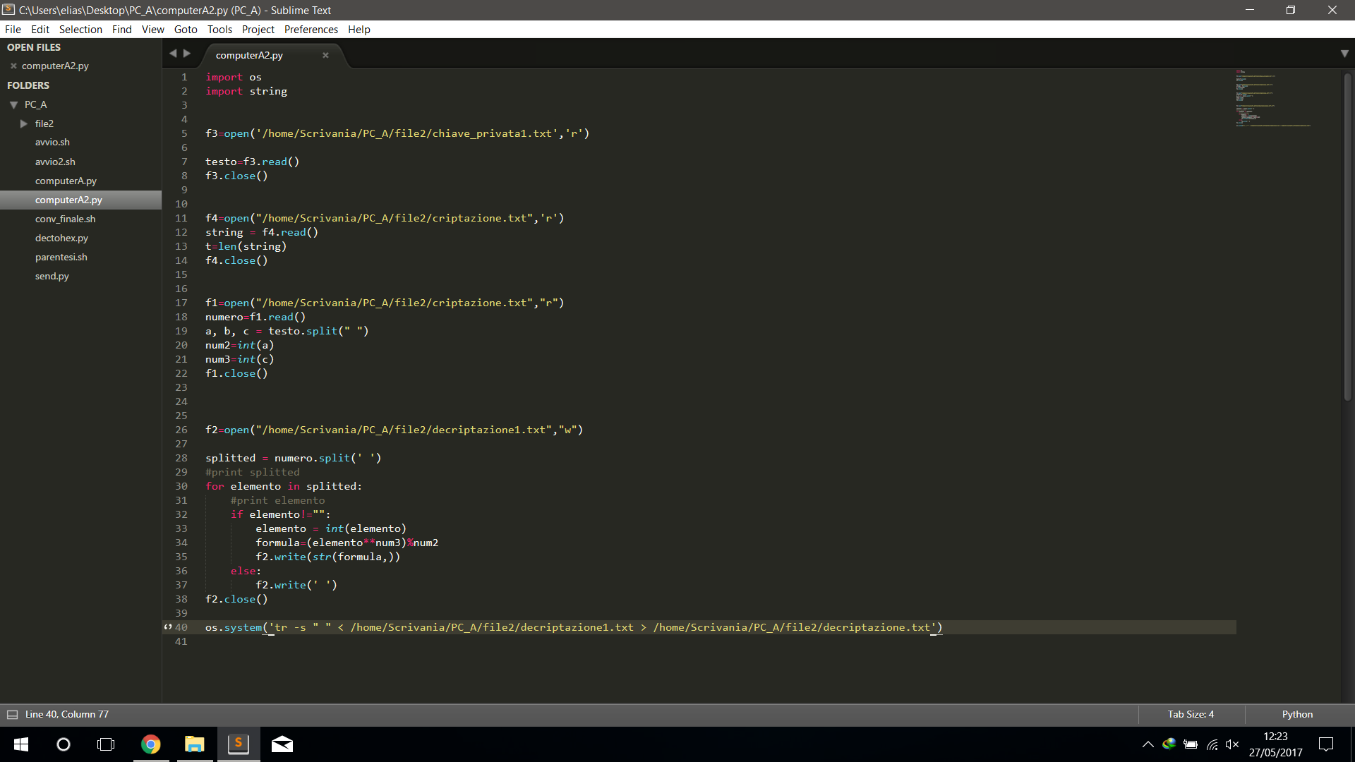Screen dimensions: 1355x762
Task: Open the tab list dropdown arrow
Action: [1344, 54]
